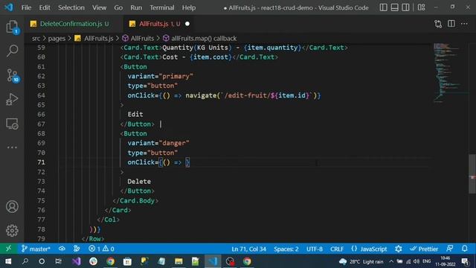Viewport: 476px width, 268px height.
Task: Open the Help menu
Action: click(x=189, y=7)
